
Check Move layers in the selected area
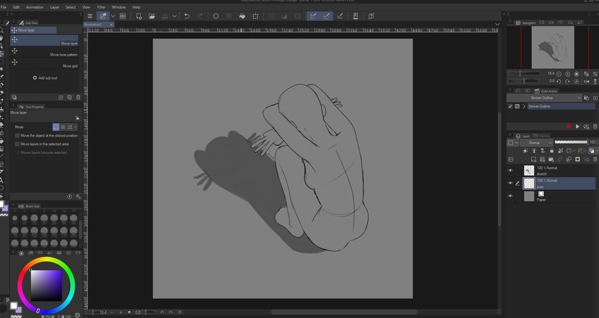[x=17, y=144]
